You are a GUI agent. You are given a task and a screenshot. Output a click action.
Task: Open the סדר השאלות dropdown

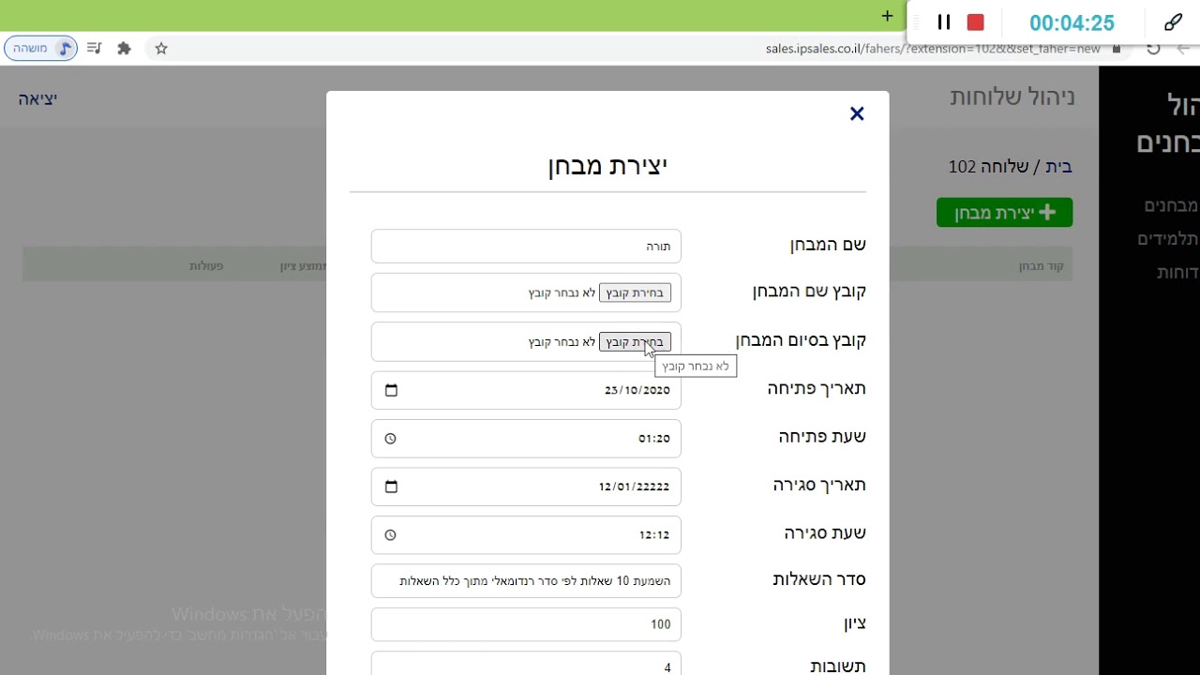tap(526, 581)
